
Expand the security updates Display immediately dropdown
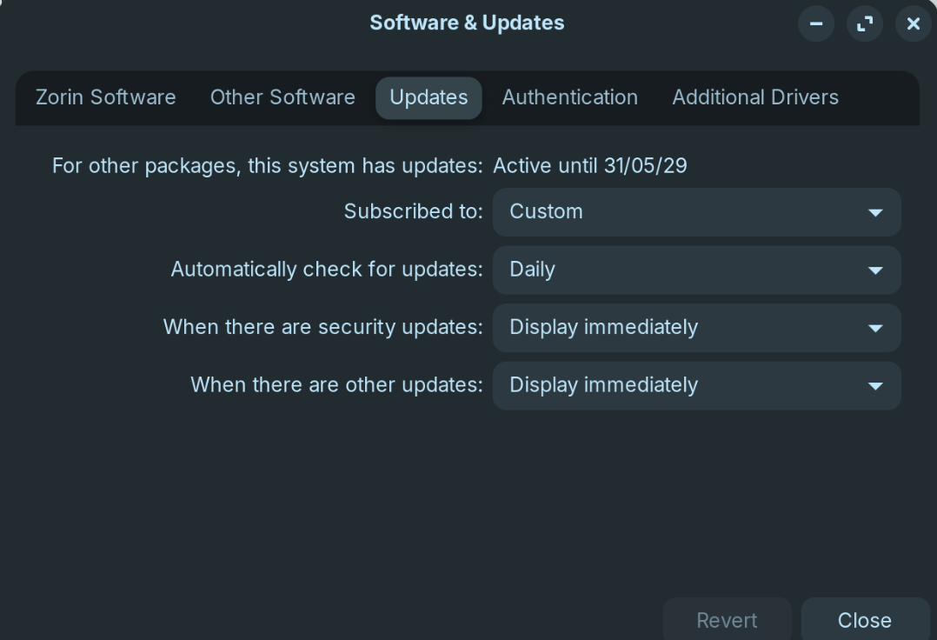pos(696,328)
